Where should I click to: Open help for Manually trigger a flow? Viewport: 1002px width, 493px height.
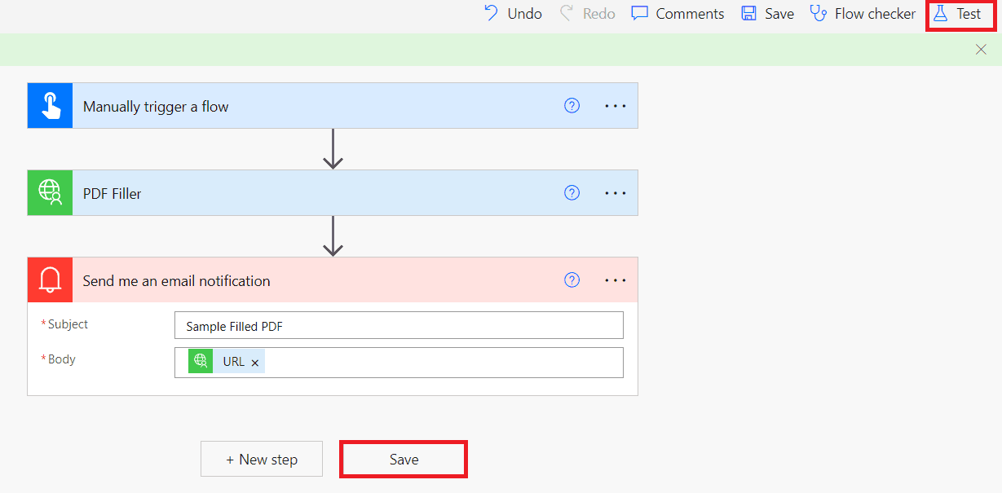[572, 105]
